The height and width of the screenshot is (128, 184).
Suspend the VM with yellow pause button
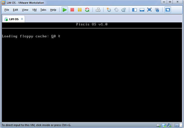(80, 10)
